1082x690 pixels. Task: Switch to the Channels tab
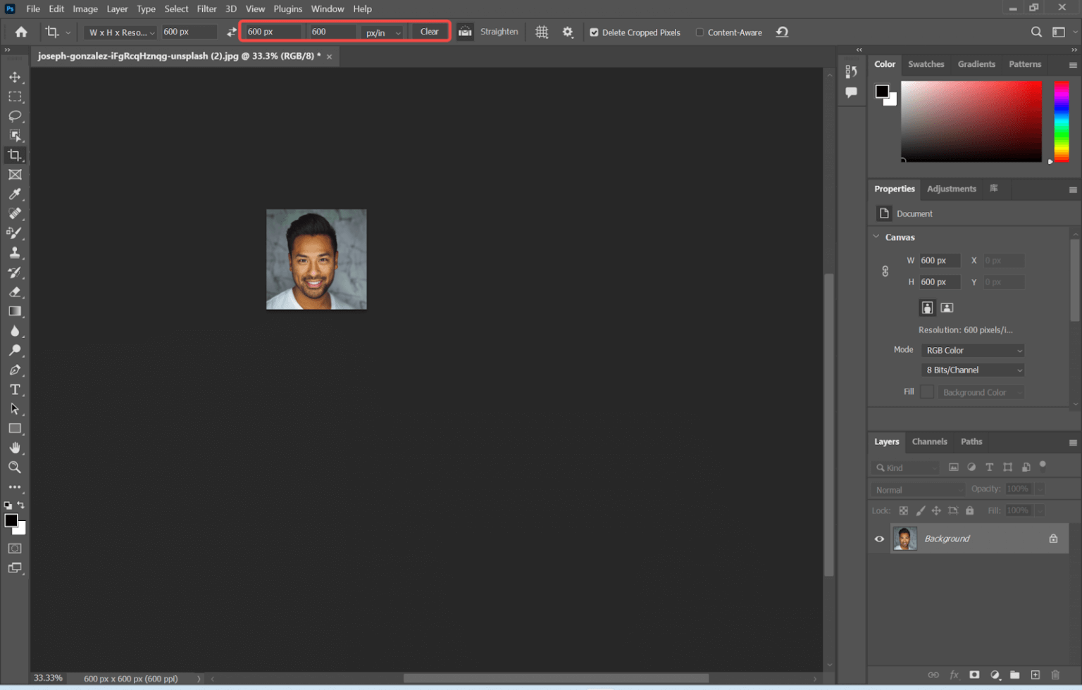(x=929, y=441)
